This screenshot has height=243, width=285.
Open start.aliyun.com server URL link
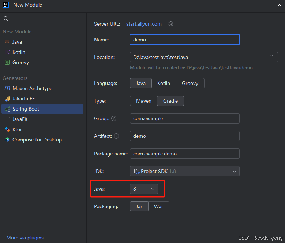pyautogui.click(x=144, y=24)
